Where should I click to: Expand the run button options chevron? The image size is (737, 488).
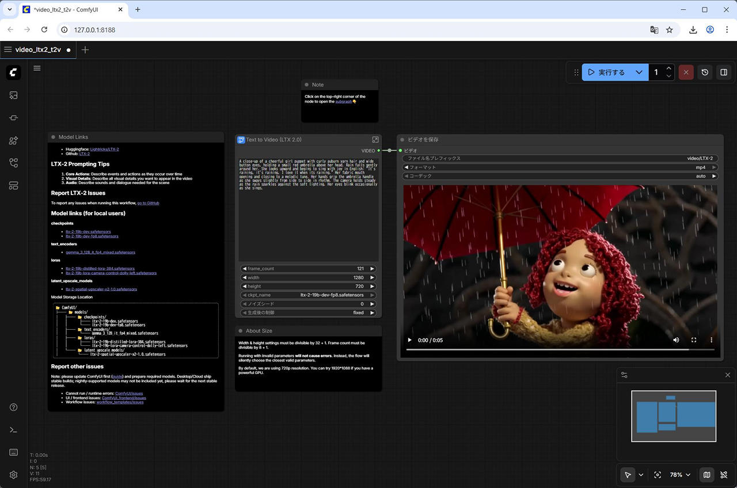click(x=639, y=73)
